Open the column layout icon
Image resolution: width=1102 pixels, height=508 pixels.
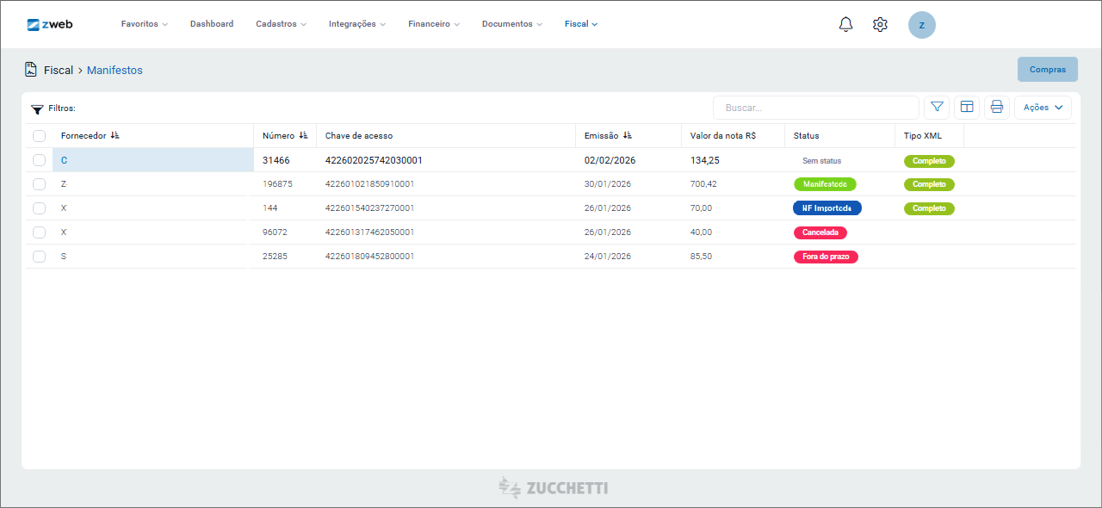967,108
